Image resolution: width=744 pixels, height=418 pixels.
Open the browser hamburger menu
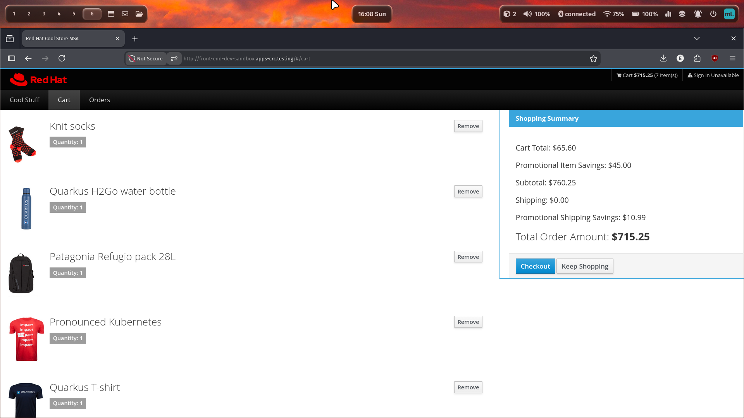pyautogui.click(x=732, y=58)
